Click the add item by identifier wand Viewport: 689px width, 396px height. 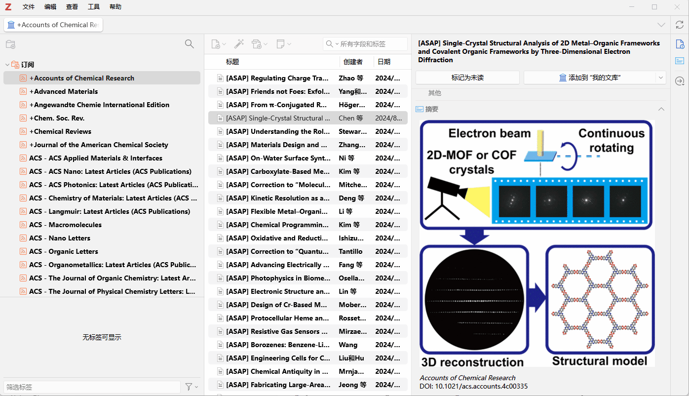pyautogui.click(x=239, y=44)
